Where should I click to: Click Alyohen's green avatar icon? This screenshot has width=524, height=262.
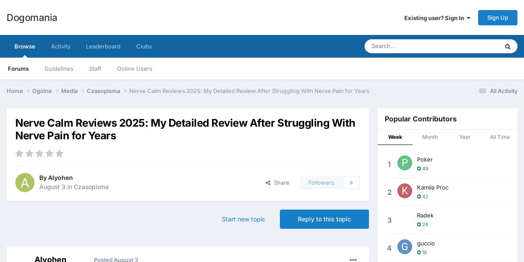25,183
